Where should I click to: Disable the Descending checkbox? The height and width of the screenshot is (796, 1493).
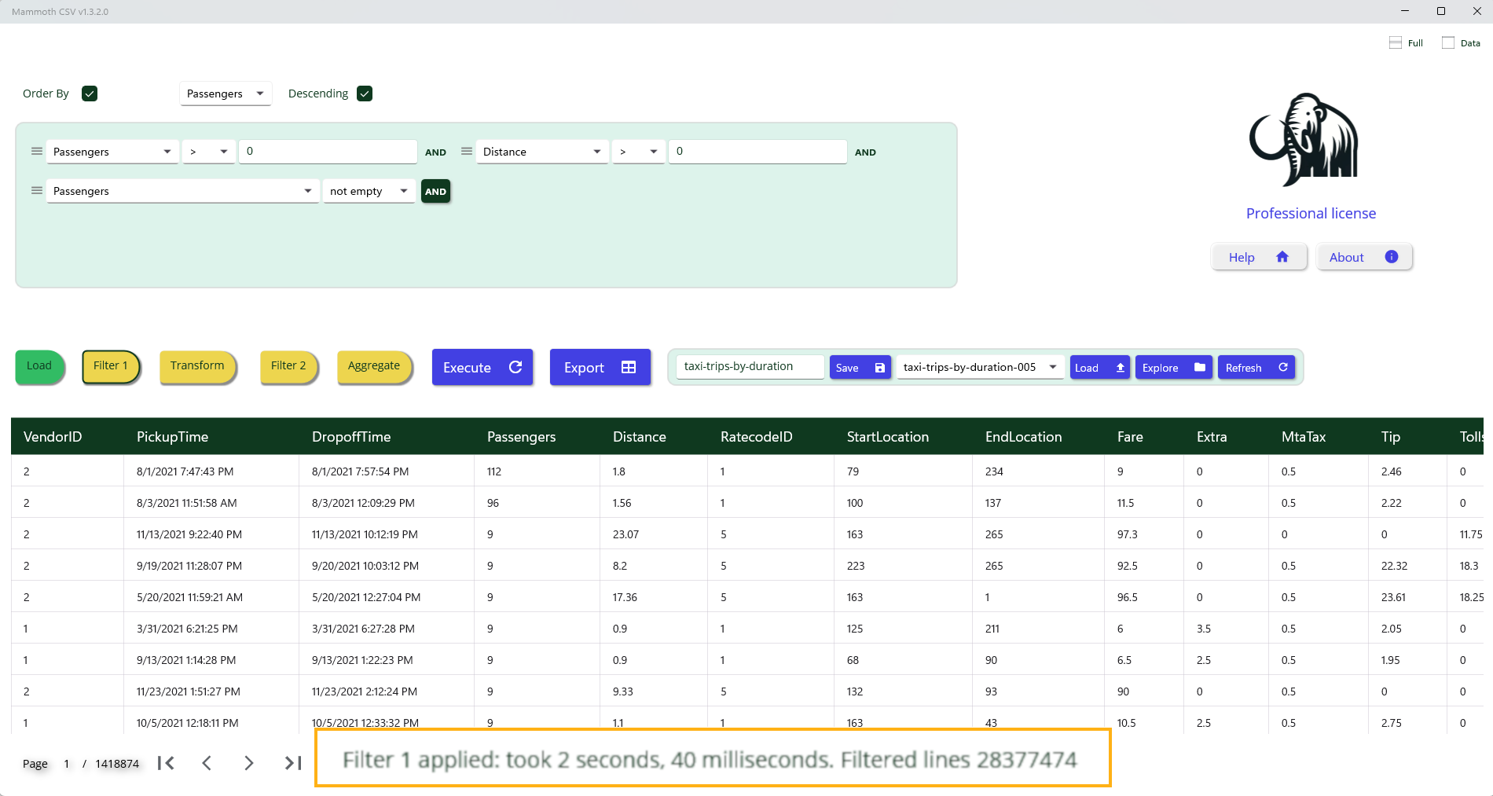365,94
